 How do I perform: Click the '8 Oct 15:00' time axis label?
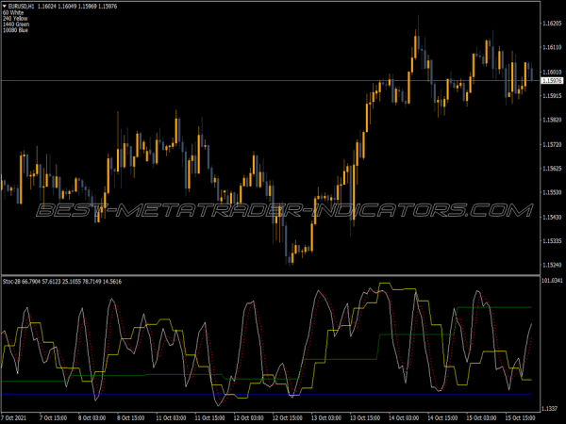click(x=131, y=417)
